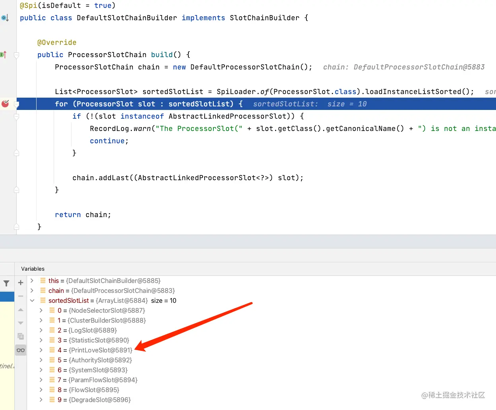Click the selected frame row in Frames panel

pyautogui.click(x=7, y=296)
